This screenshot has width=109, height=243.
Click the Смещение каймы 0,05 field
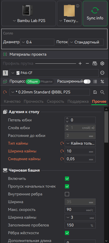tap(80, 159)
